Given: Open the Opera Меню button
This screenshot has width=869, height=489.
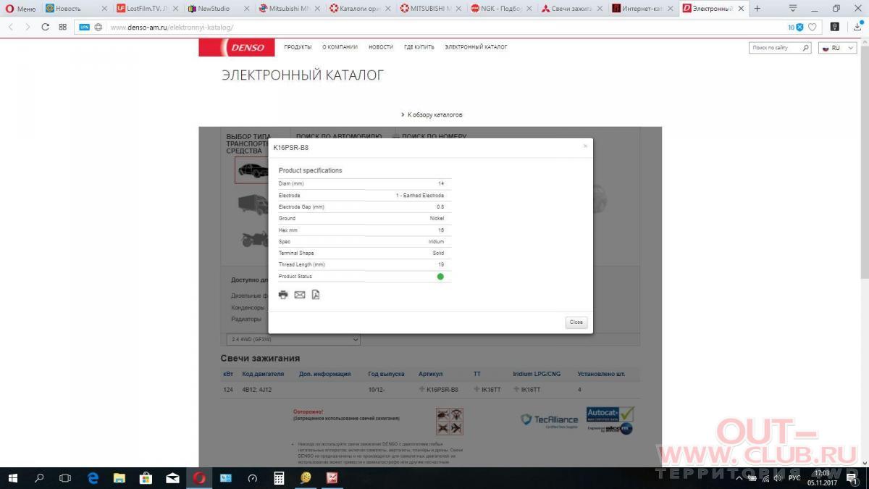Looking at the screenshot, I should tap(21, 9).
